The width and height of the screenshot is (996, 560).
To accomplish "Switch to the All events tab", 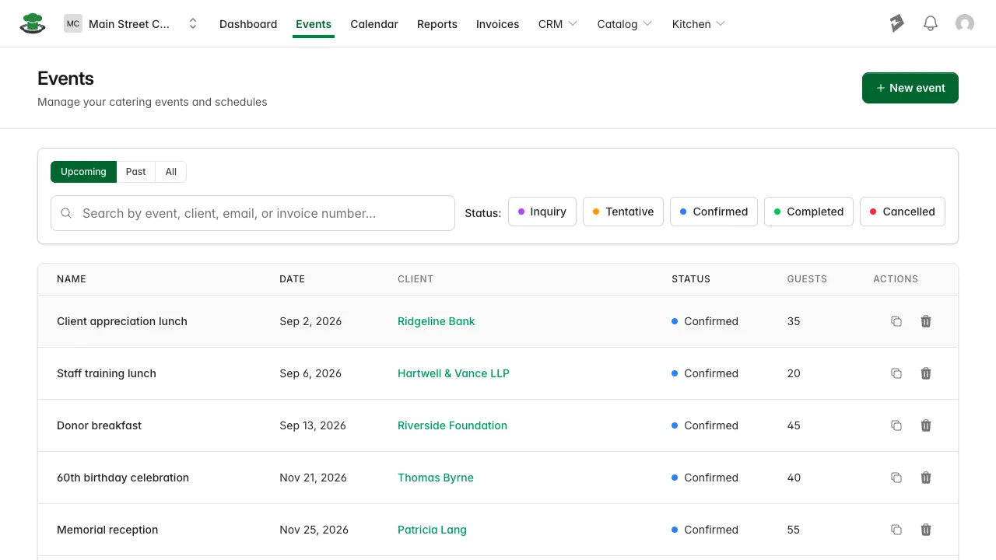I will [171, 172].
